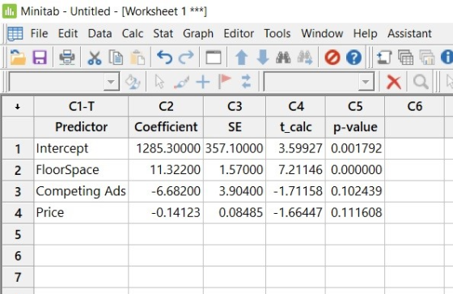The width and height of the screenshot is (453, 294).
Task: Click the t_calc value 7.21146
Action: coord(296,170)
